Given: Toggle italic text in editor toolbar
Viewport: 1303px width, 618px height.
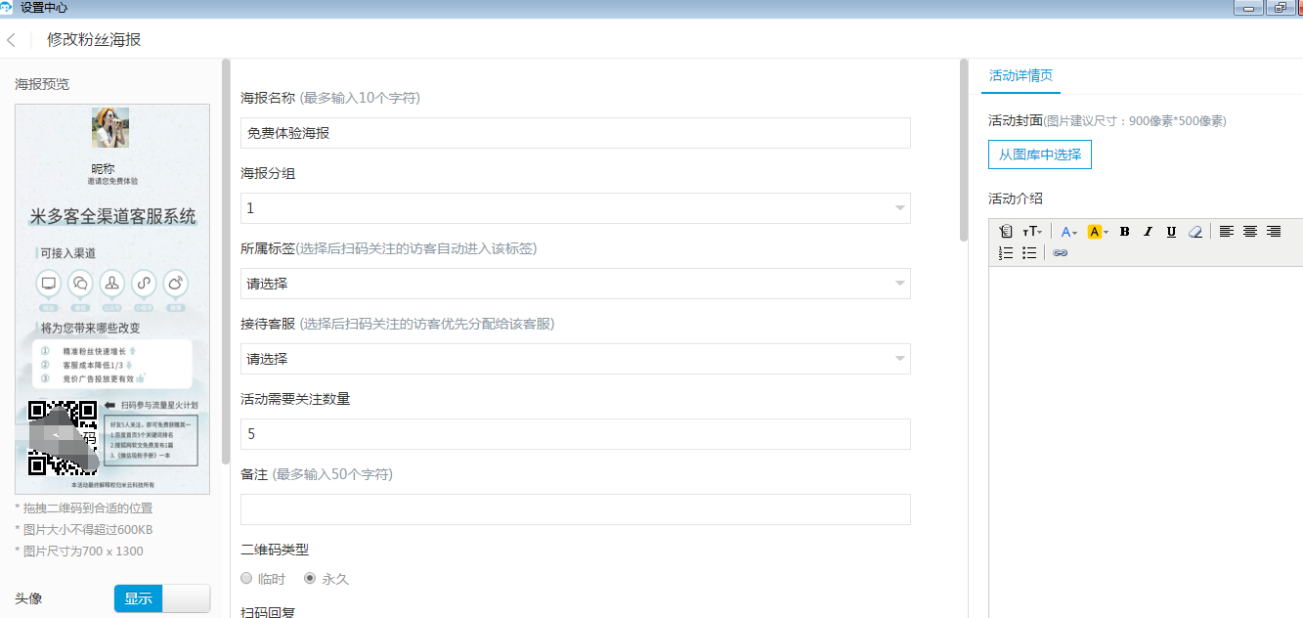Looking at the screenshot, I should point(1148,232).
